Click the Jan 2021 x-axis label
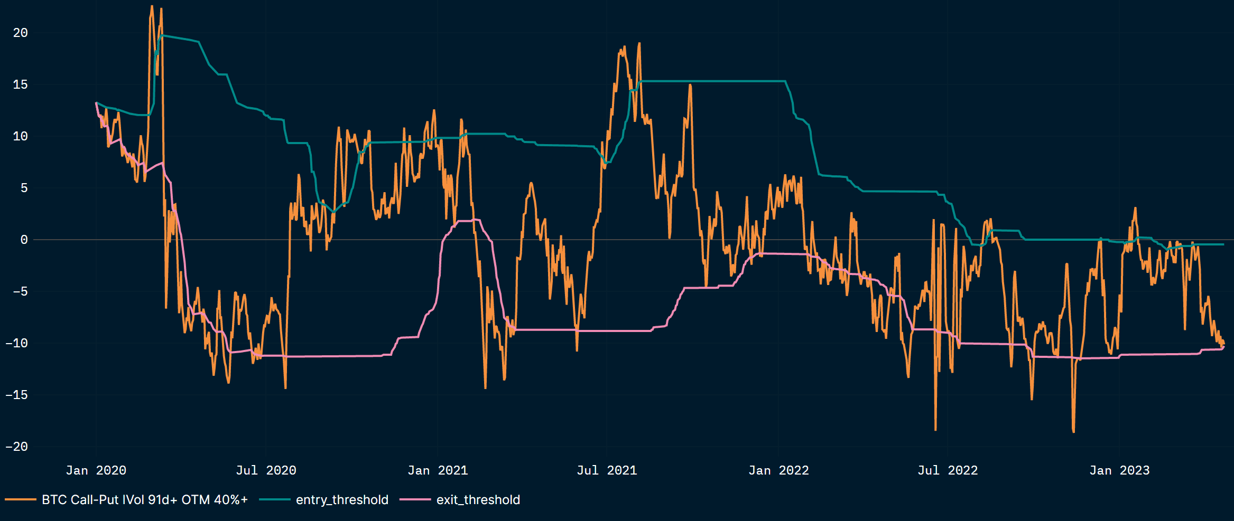This screenshot has width=1234, height=521. [438, 470]
